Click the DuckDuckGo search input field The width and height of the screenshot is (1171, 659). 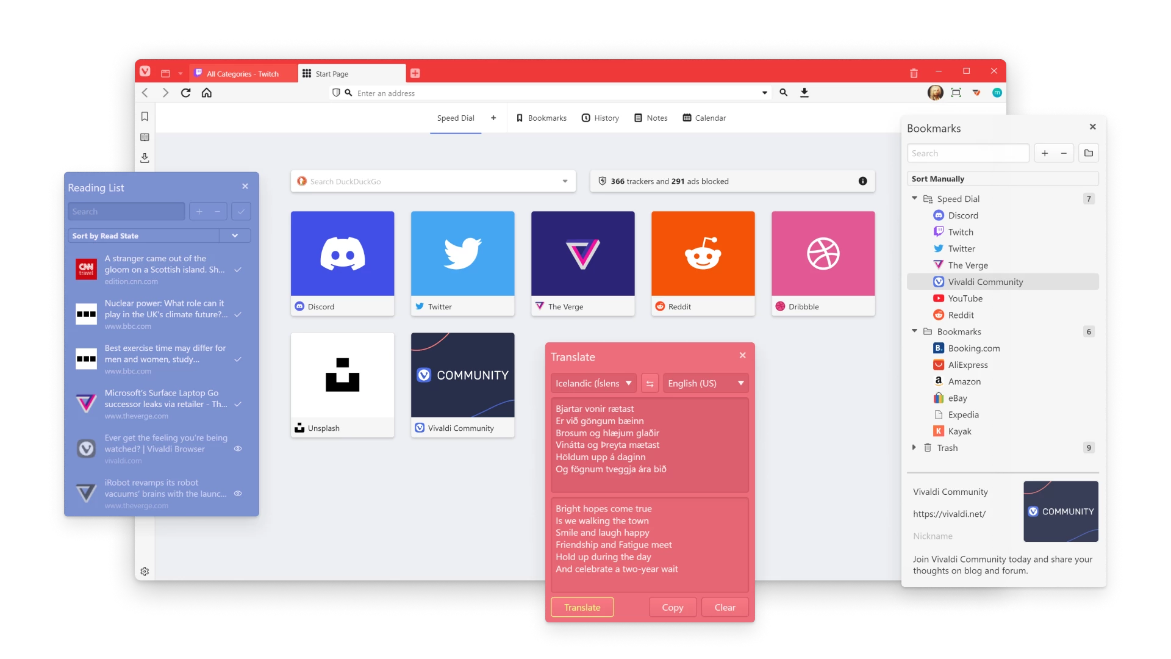point(434,180)
